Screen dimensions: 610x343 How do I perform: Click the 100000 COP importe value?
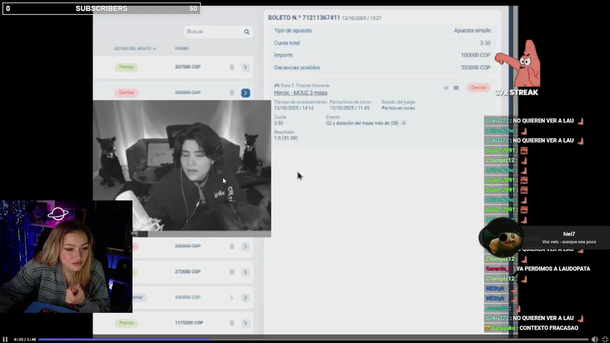click(476, 55)
